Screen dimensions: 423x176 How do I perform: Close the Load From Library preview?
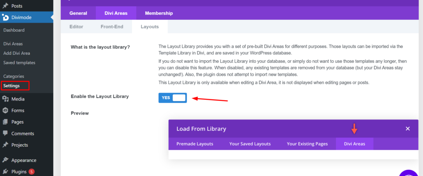coord(408,129)
